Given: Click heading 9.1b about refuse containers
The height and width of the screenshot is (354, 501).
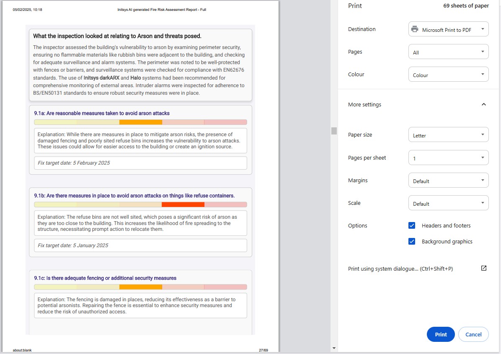Looking at the screenshot, I should 134,196.
